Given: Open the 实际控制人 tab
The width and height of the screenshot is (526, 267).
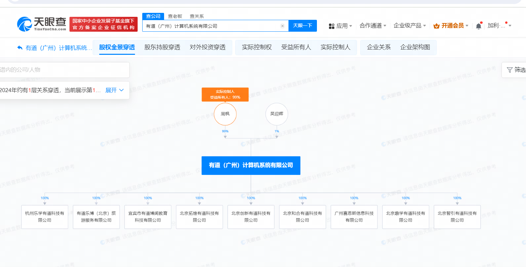Looking at the screenshot, I should pos(335,48).
